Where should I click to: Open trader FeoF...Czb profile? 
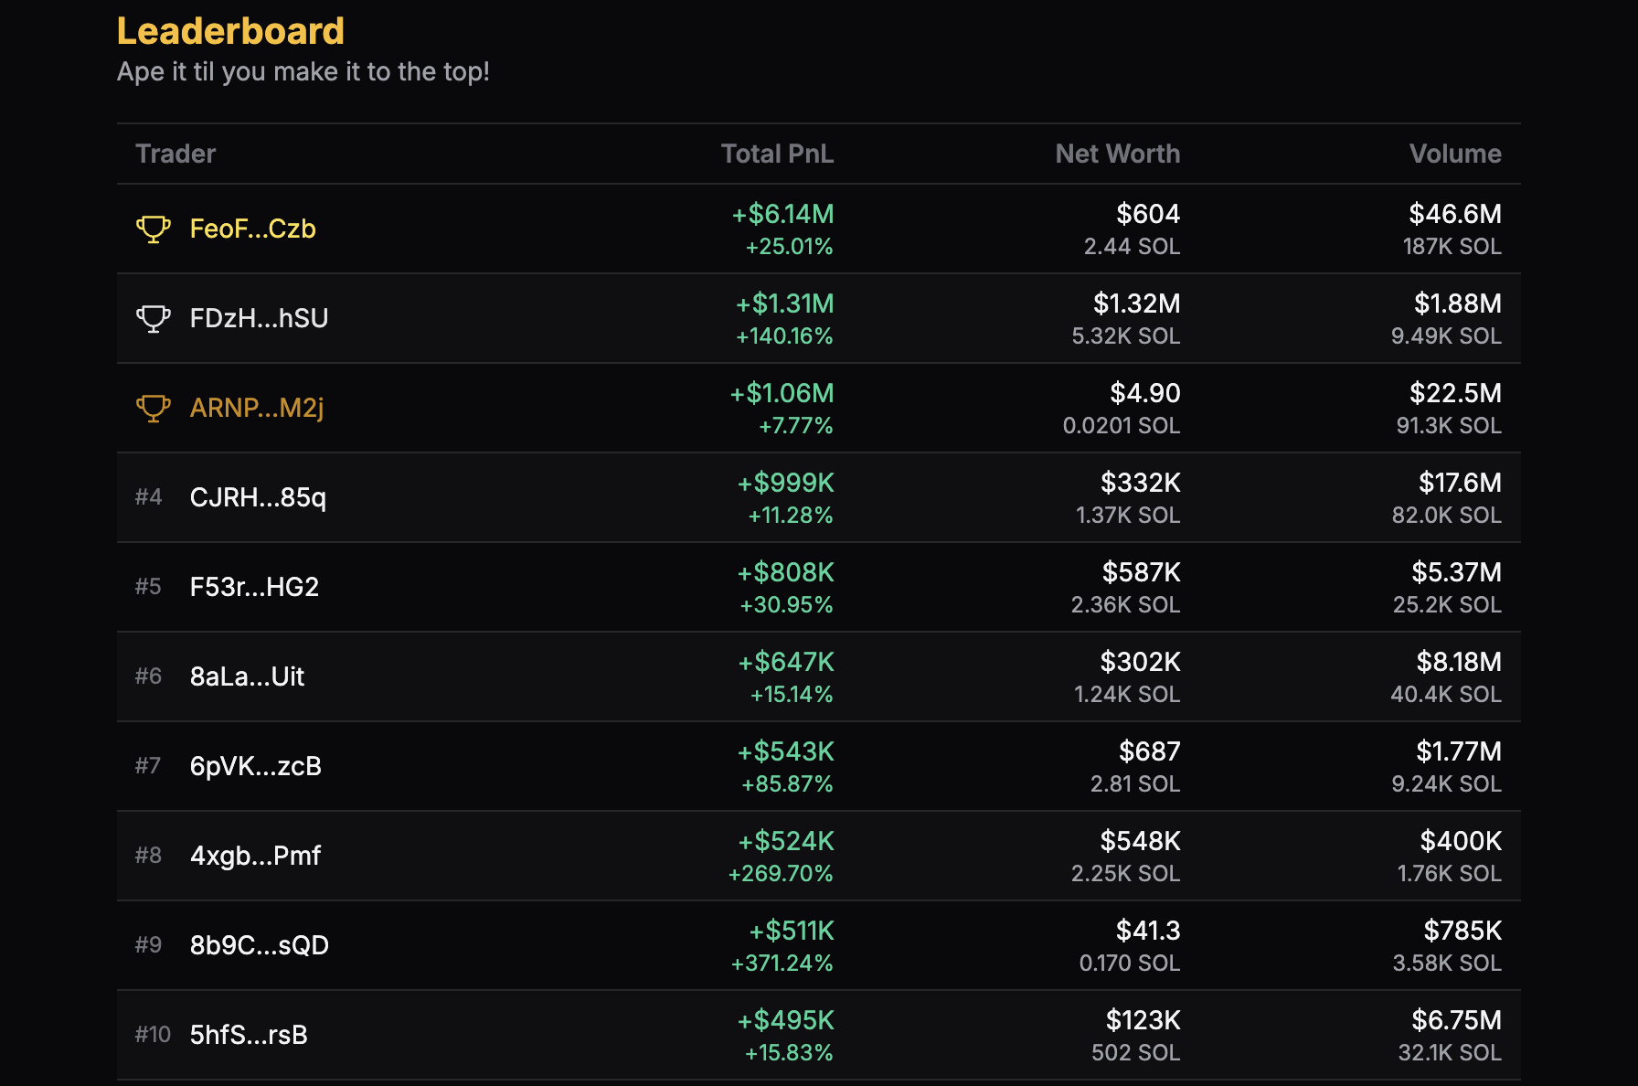tap(253, 229)
